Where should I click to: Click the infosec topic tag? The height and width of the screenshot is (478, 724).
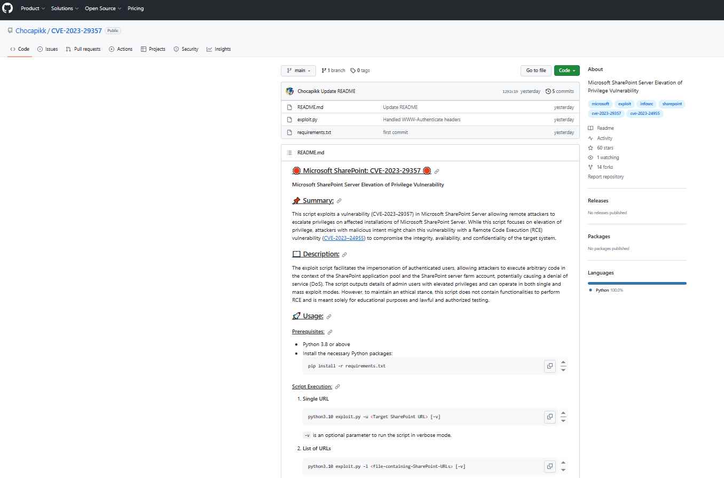point(646,104)
